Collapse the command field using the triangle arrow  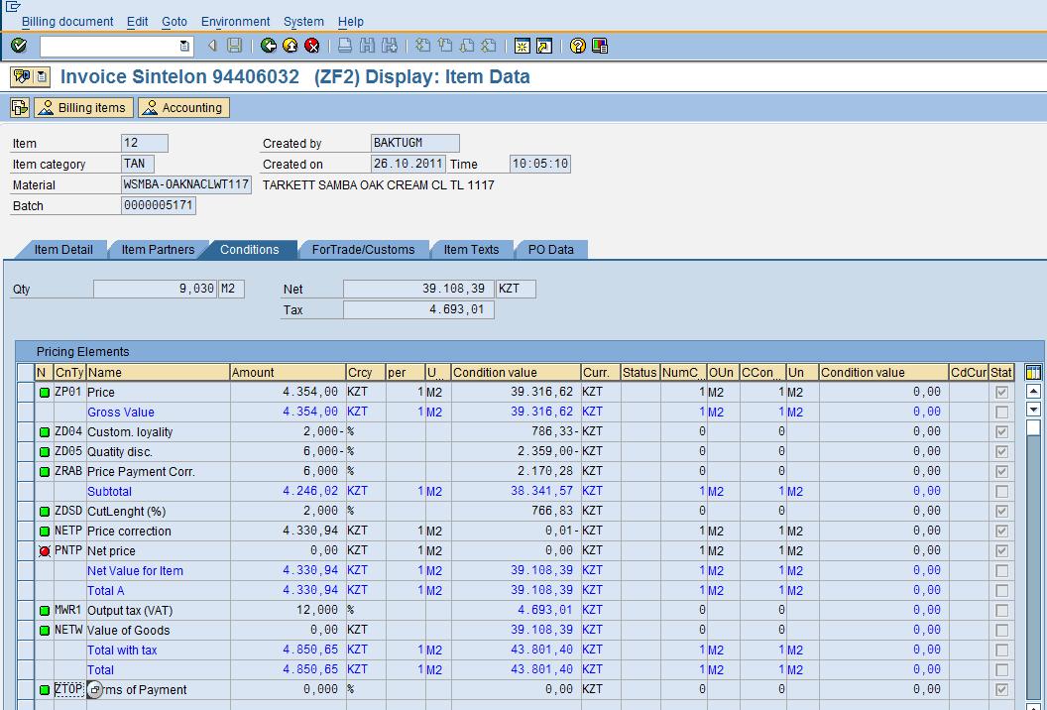coord(211,46)
